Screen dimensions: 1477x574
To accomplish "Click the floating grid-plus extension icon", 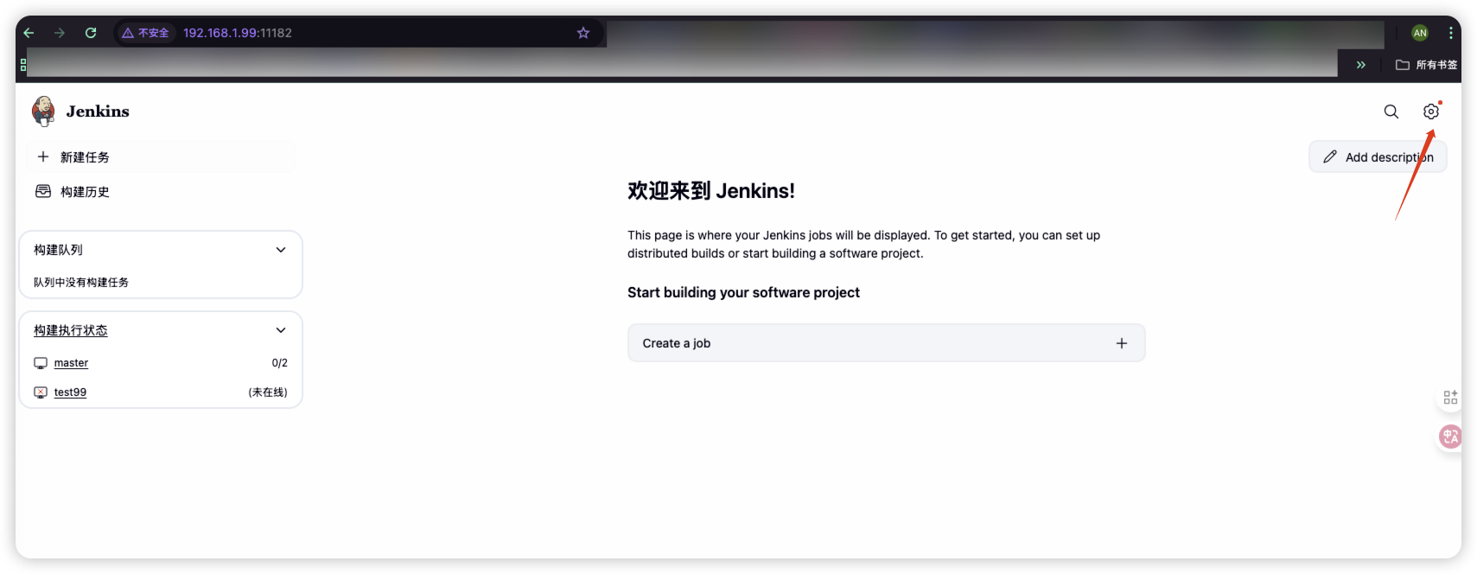I will point(1450,397).
